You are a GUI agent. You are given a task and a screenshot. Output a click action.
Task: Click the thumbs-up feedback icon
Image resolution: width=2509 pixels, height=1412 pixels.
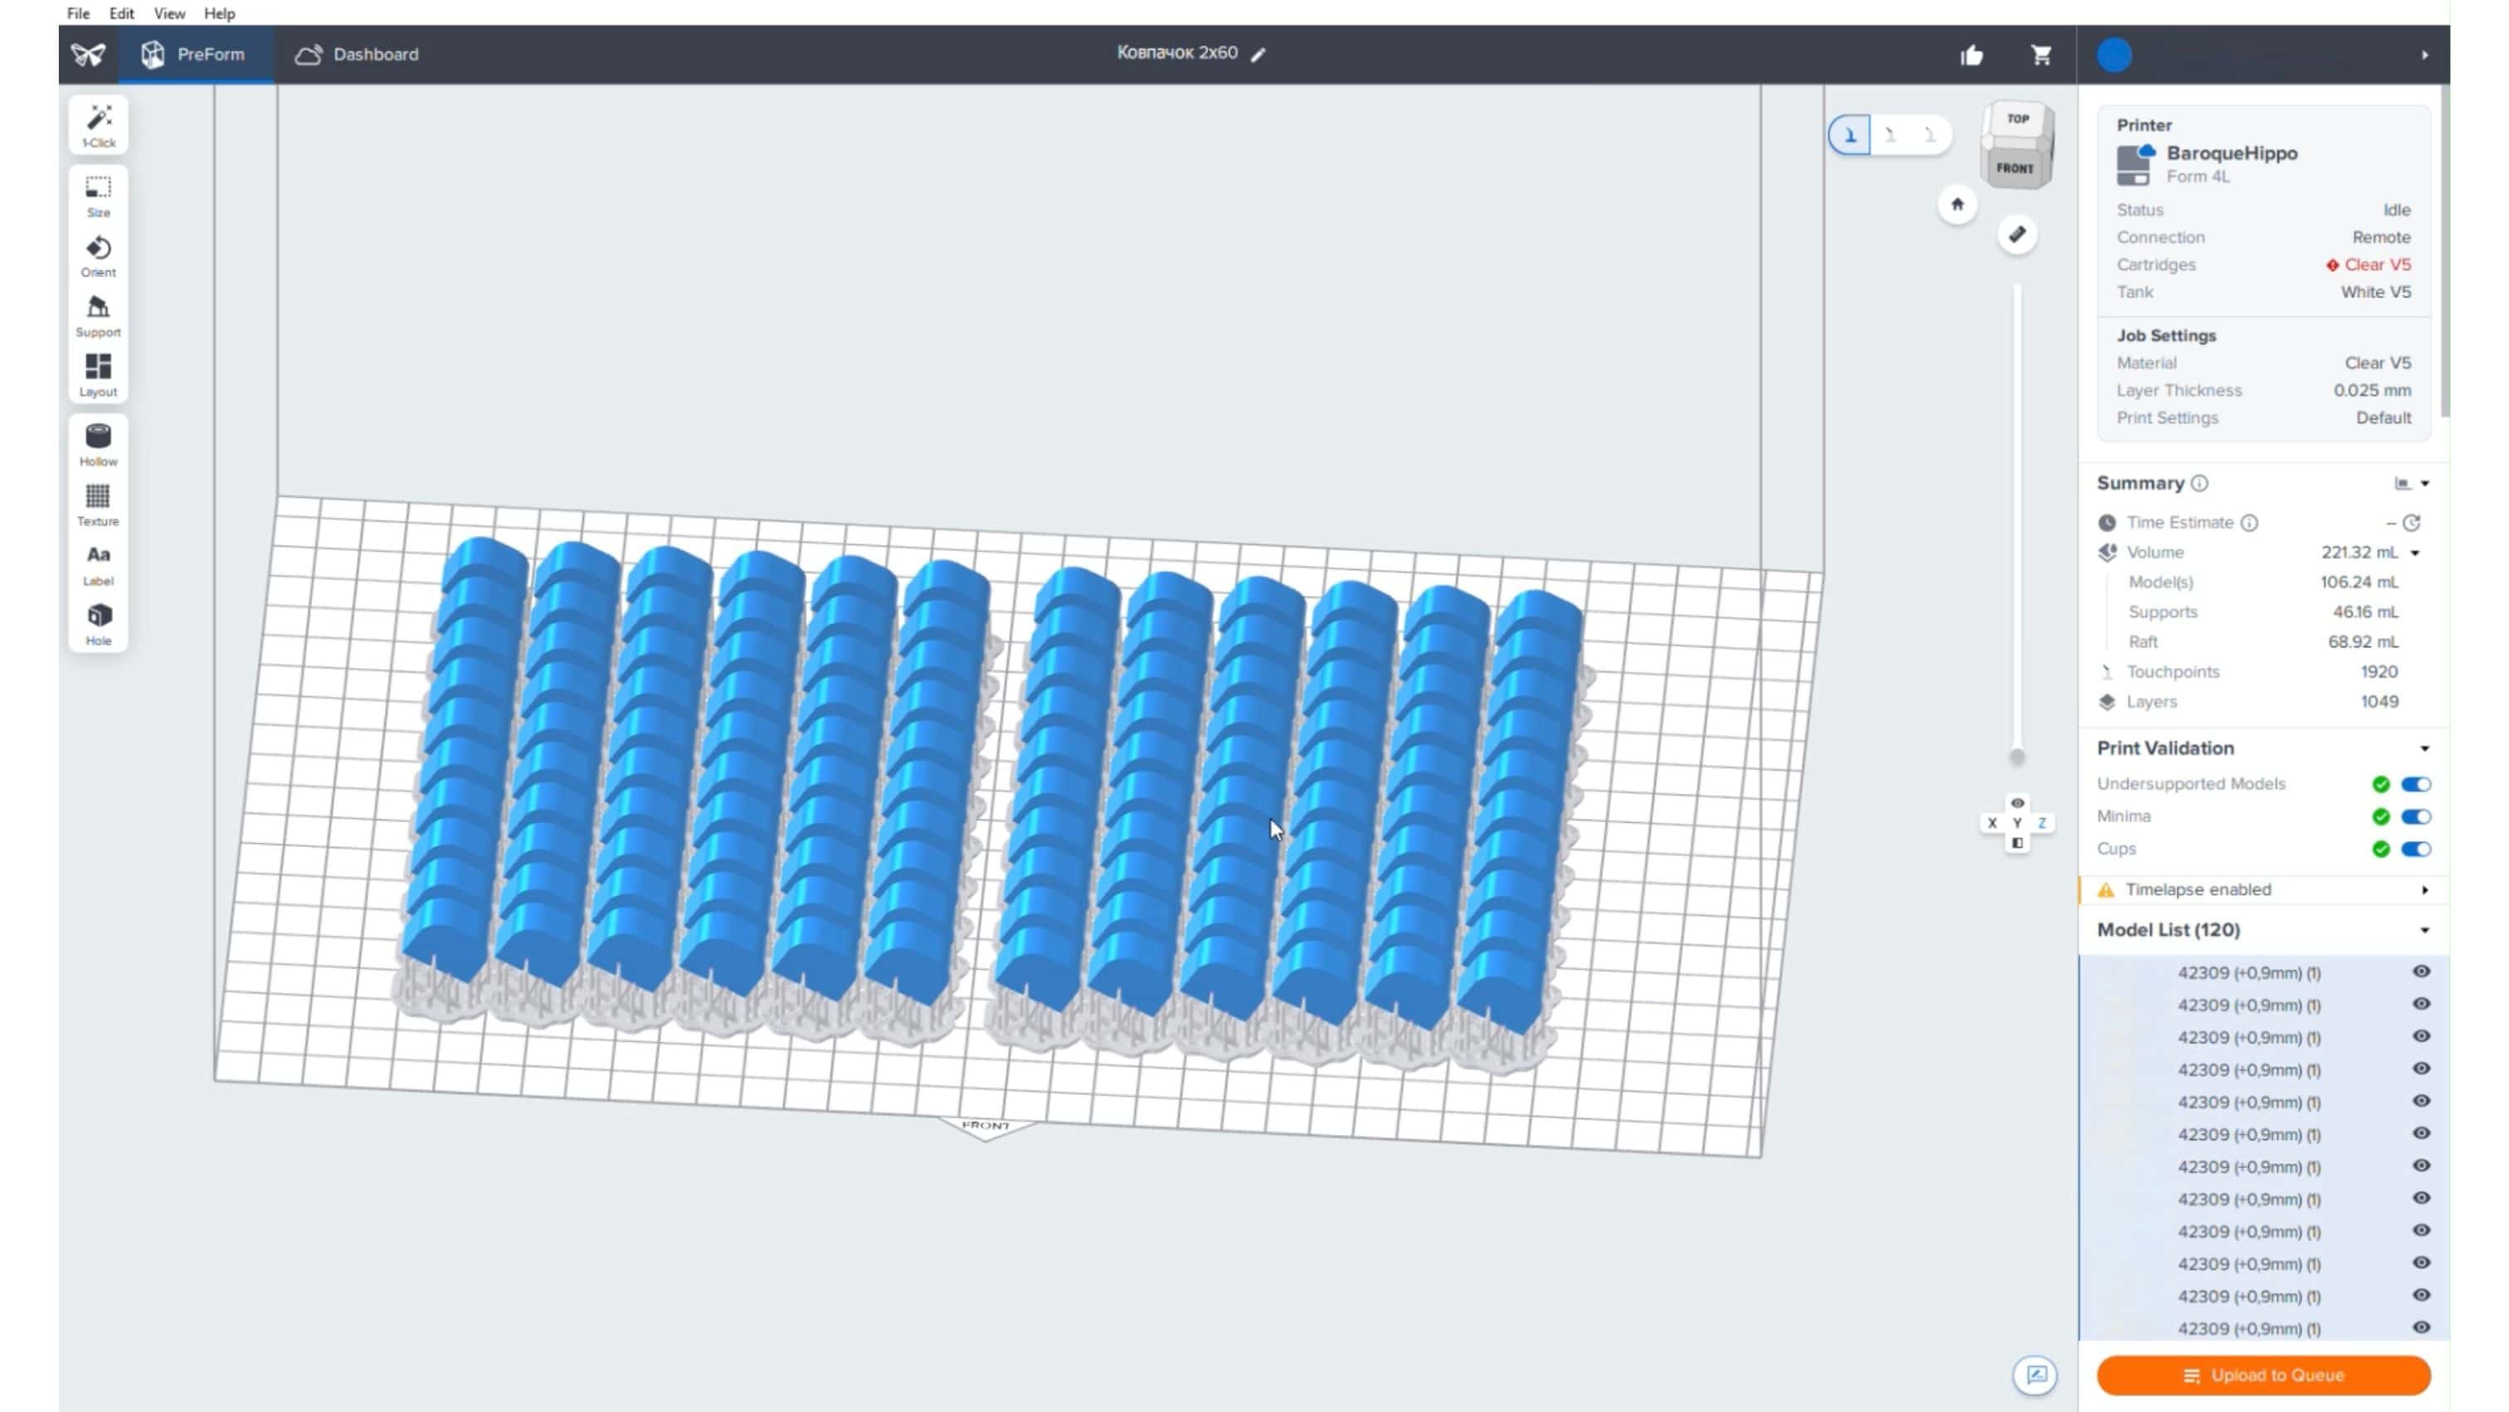(x=1971, y=56)
